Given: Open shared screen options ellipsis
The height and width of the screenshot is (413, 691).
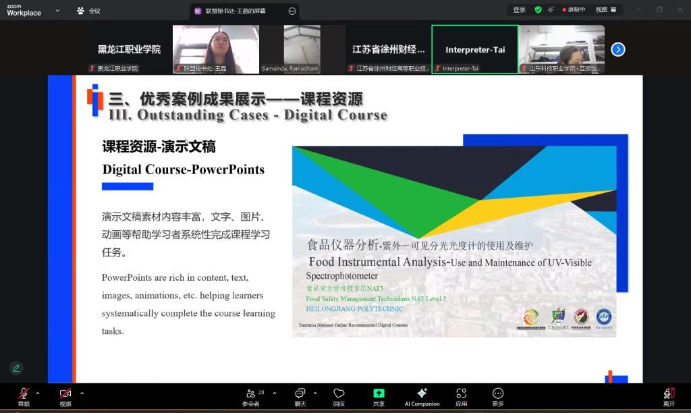Looking at the screenshot, I should click(x=292, y=11).
